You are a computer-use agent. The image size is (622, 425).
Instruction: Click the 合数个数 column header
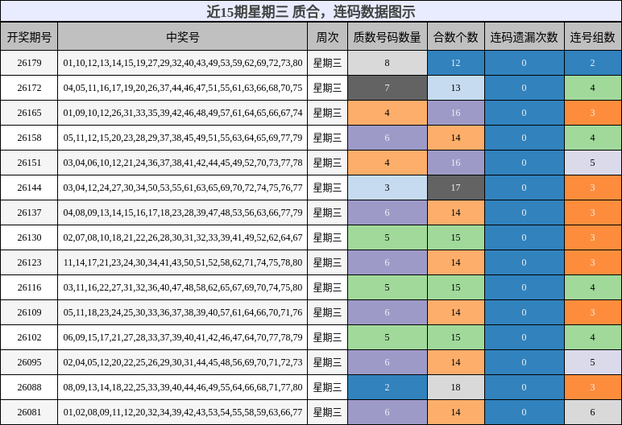[x=455, y=36]
